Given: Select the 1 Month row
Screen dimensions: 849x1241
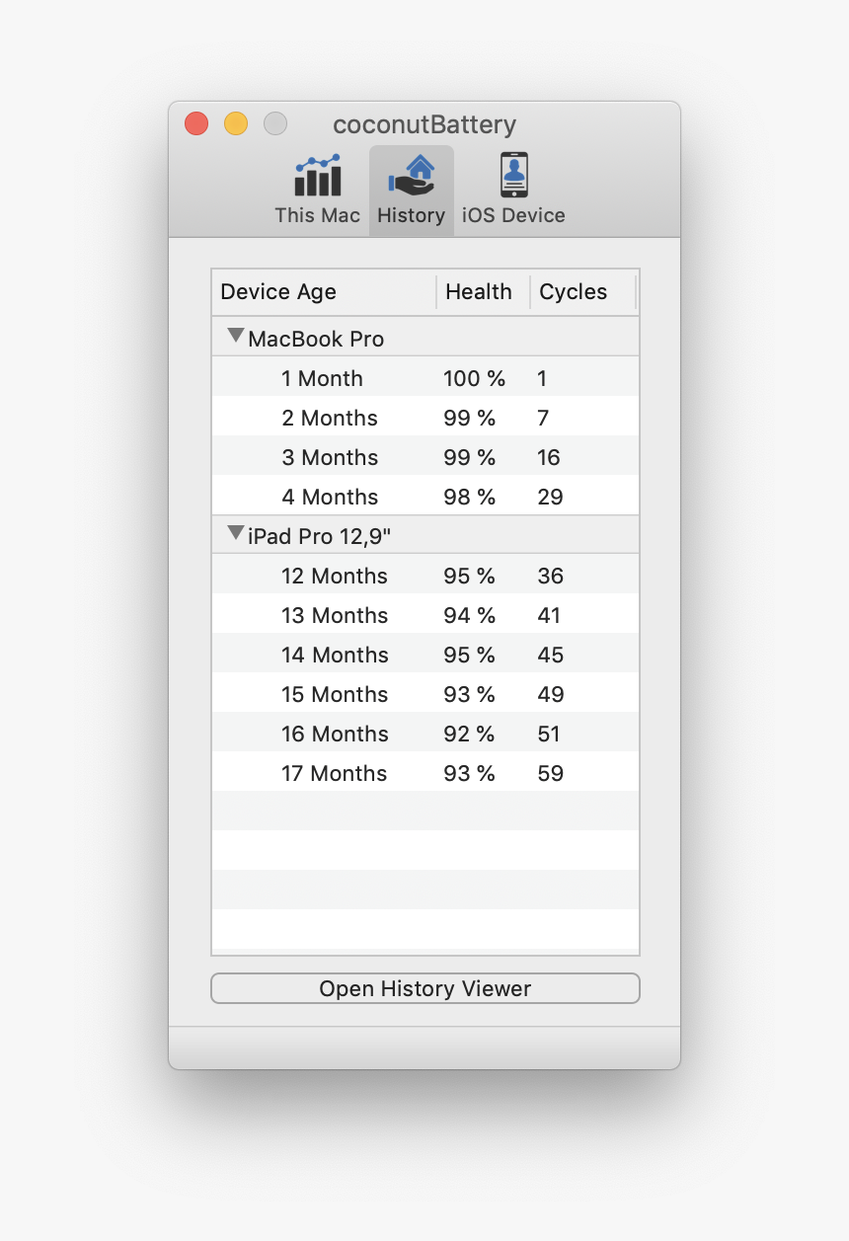Looking at the screenshot, I should 425,378.
